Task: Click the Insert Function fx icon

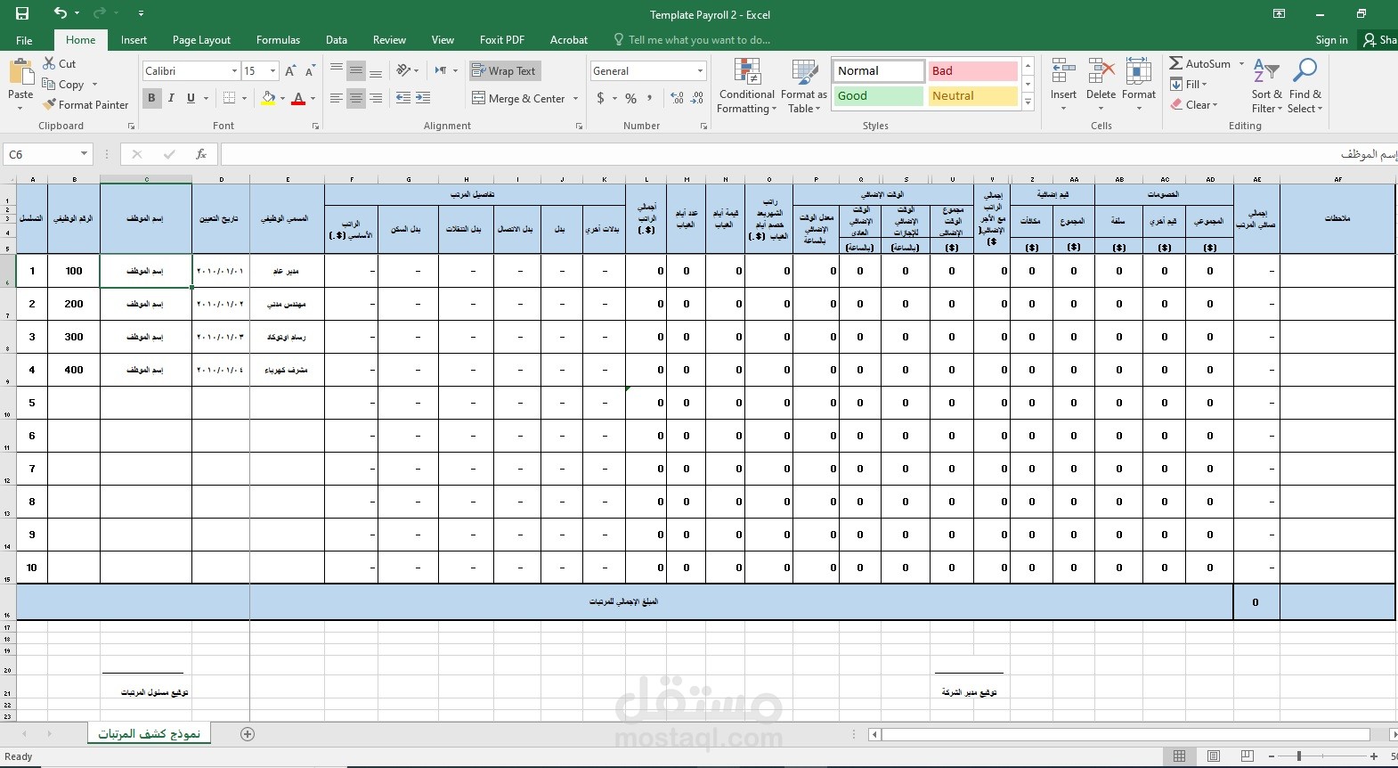Action: click(x=201, y=154)
